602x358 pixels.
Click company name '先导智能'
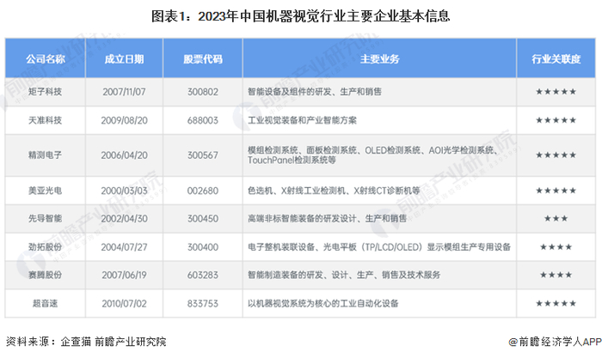pos(46,218)
